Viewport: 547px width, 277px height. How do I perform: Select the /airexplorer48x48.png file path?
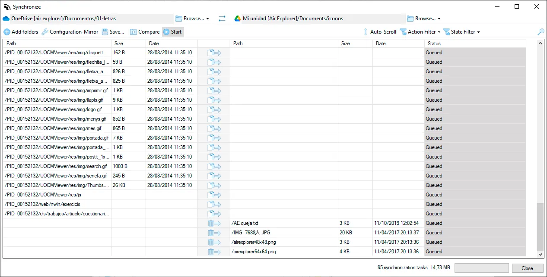click(254, 242)
